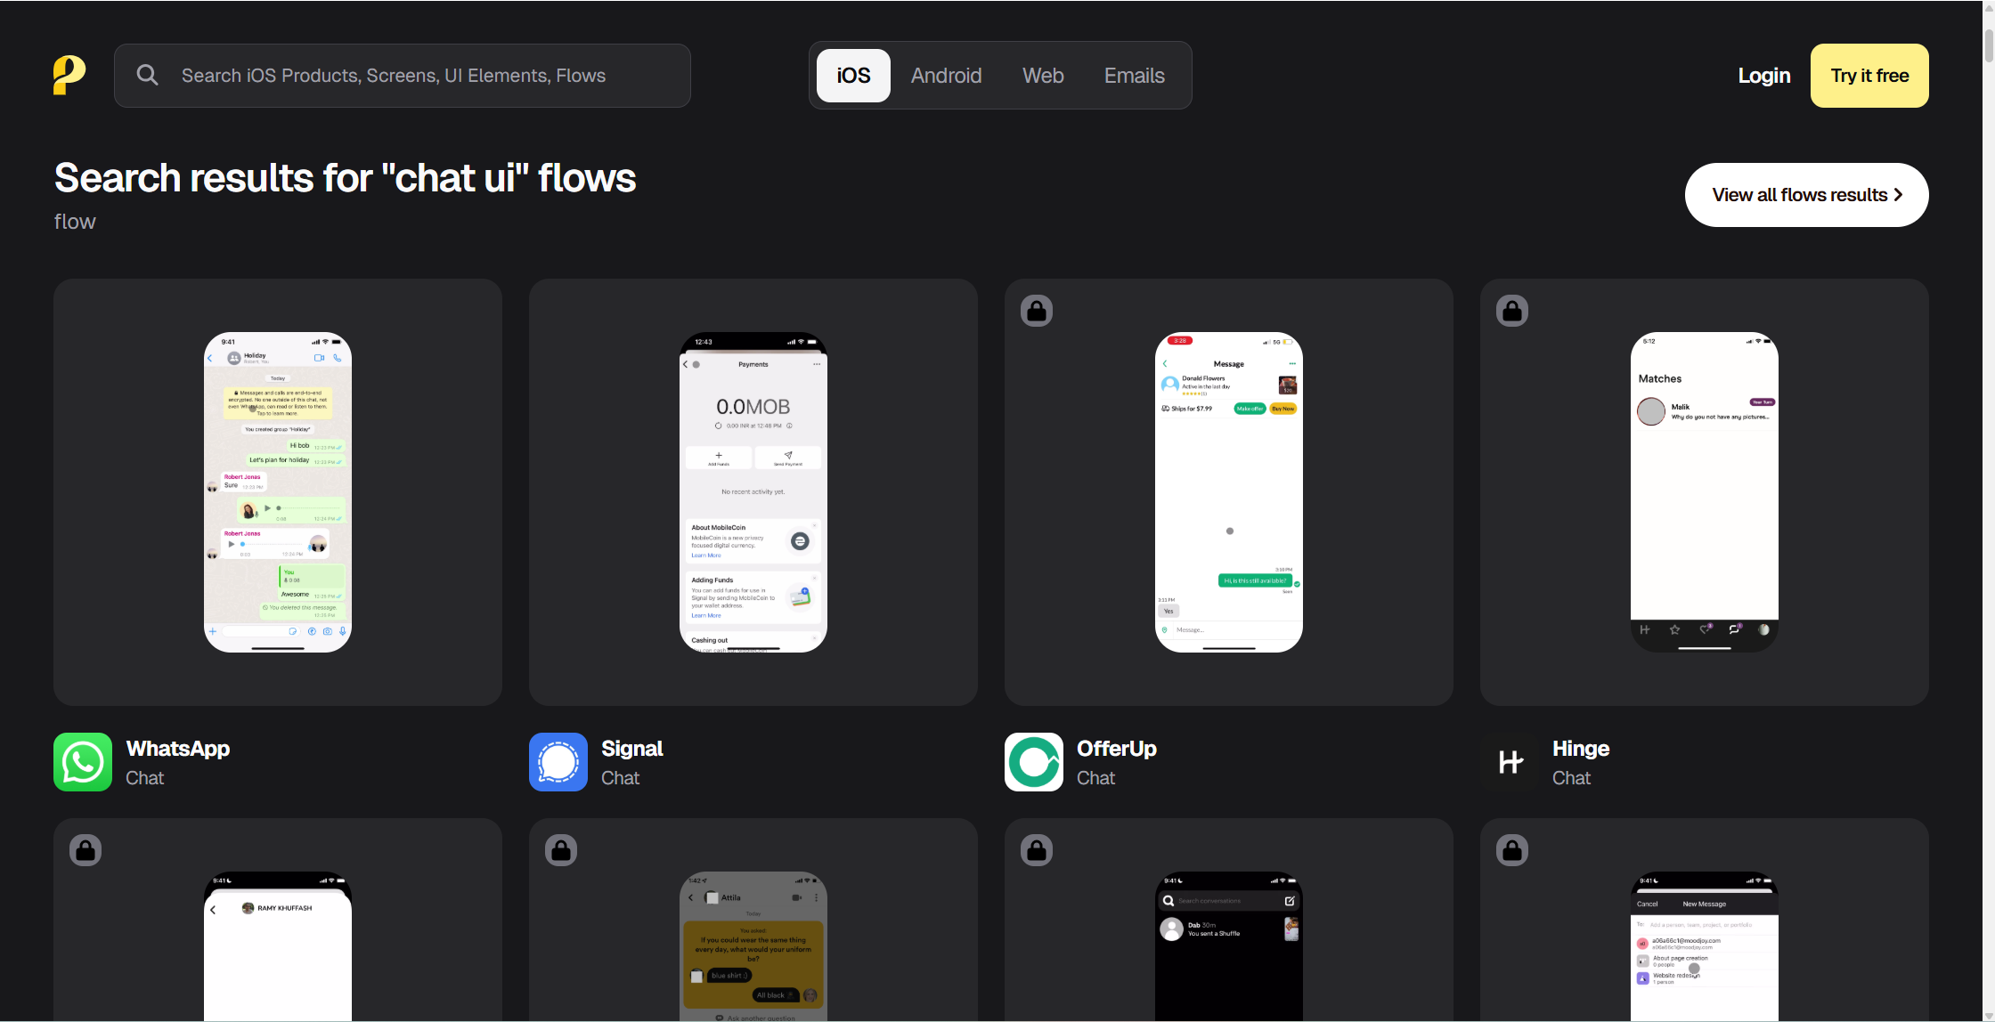Screen dimensions: 1995x1022
Task: Click lock icon on OfferUp flow card
Action: tap(1037, 311)
